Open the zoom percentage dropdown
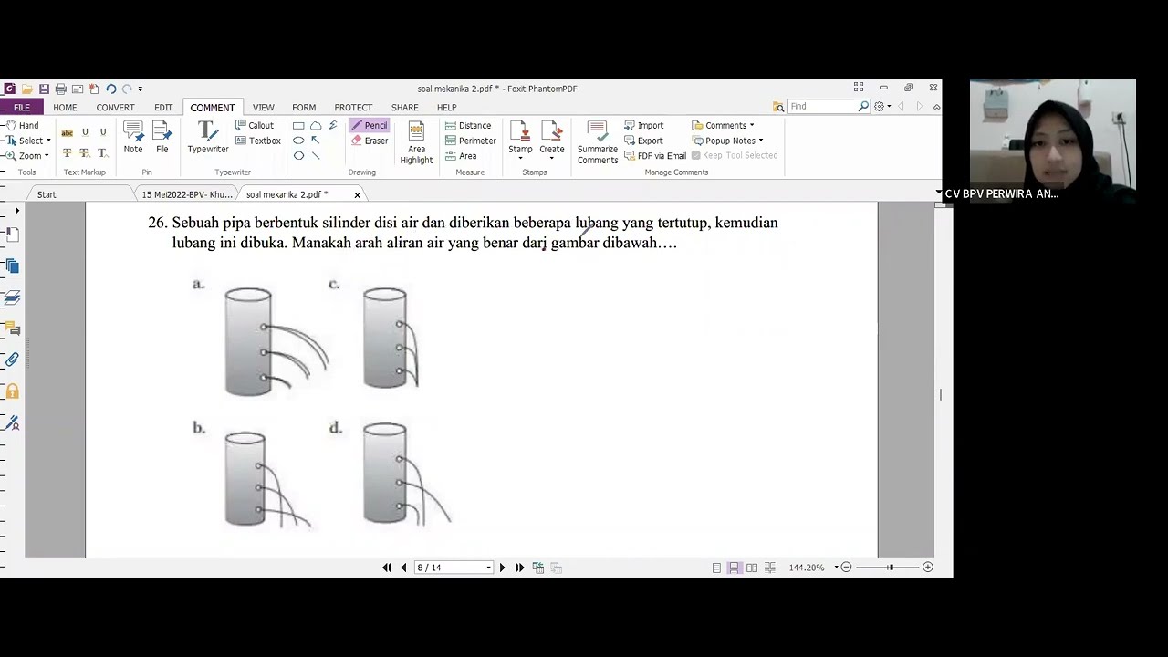The width and height of the screenshot is (1168, 657). click(836, 568)
